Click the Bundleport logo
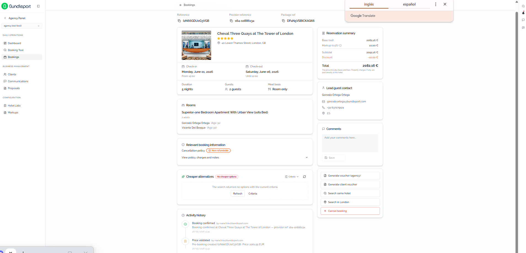This screenshot has width=526, height=253. click(16, 6)
